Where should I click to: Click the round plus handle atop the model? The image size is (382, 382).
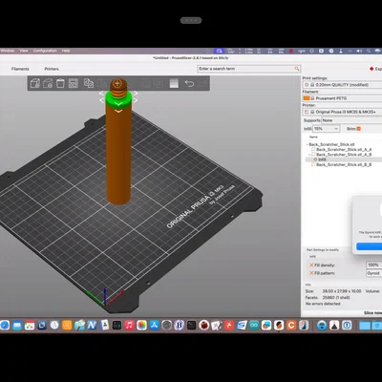pyautogui.click(x=117, y=84)
